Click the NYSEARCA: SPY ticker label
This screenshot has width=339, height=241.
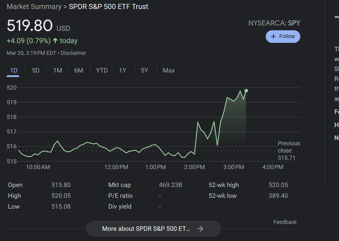274,23
